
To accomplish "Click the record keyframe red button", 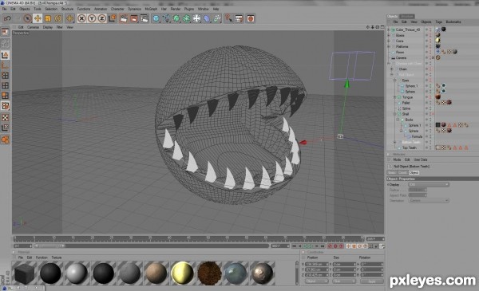I will pos(330,246).
